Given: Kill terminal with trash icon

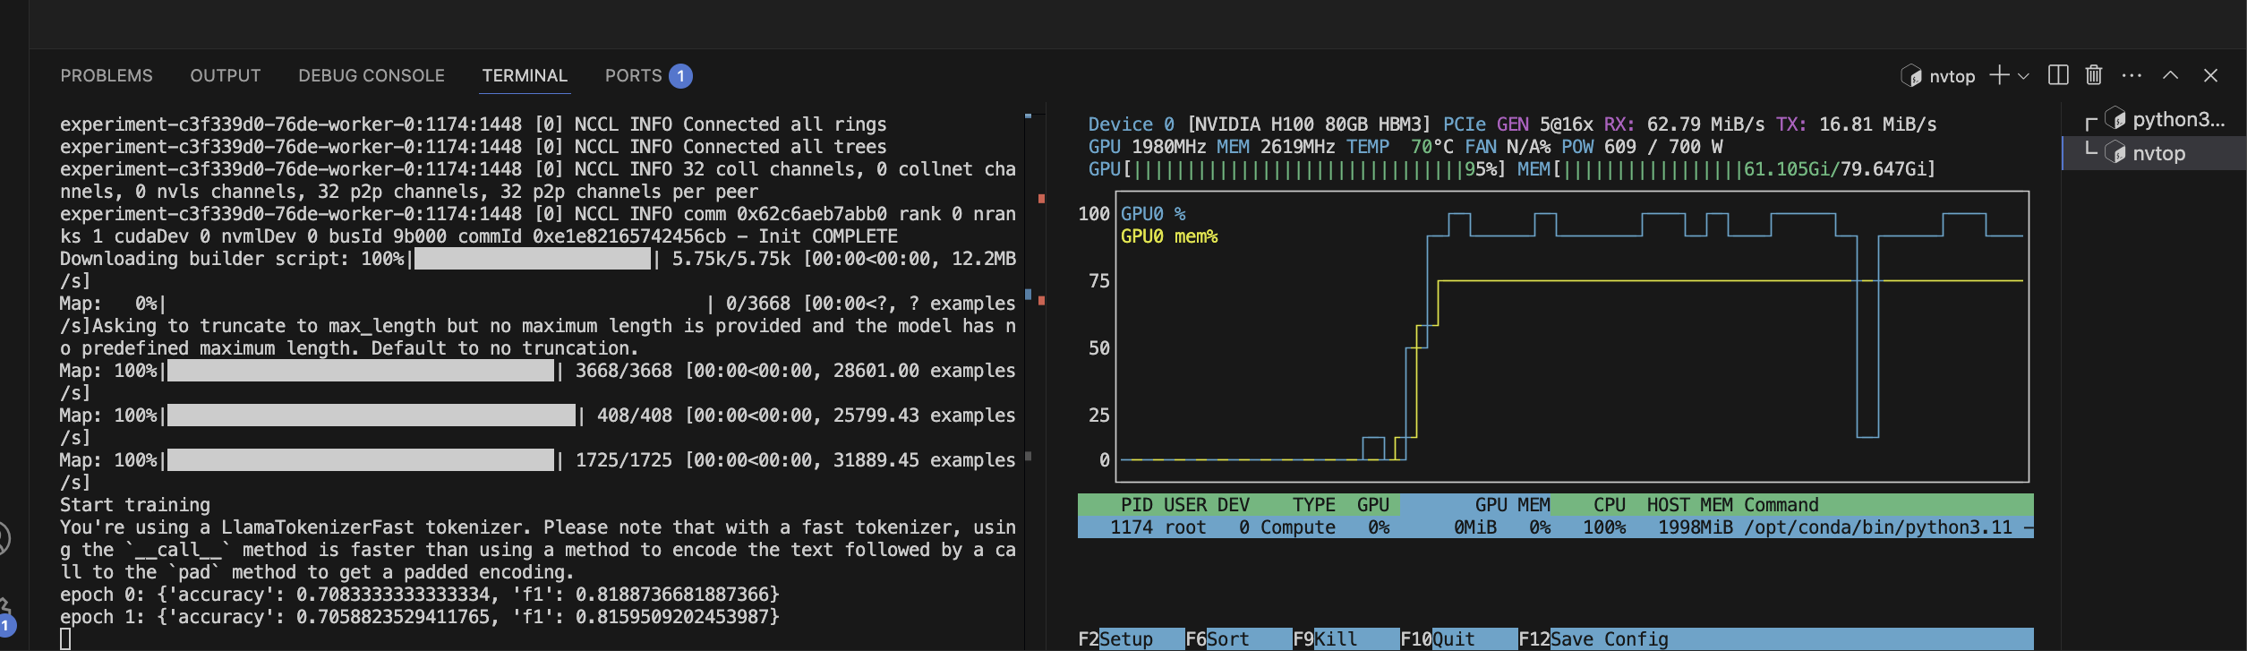Looking at the screenshot, I should coord(2093,75).
